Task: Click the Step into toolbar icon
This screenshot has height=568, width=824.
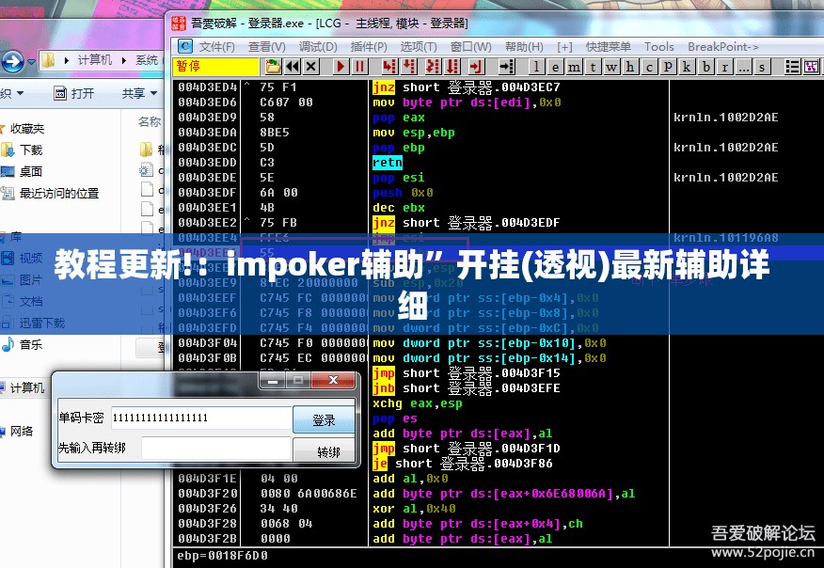Action: pyautogui.click(x=389, y=66)
